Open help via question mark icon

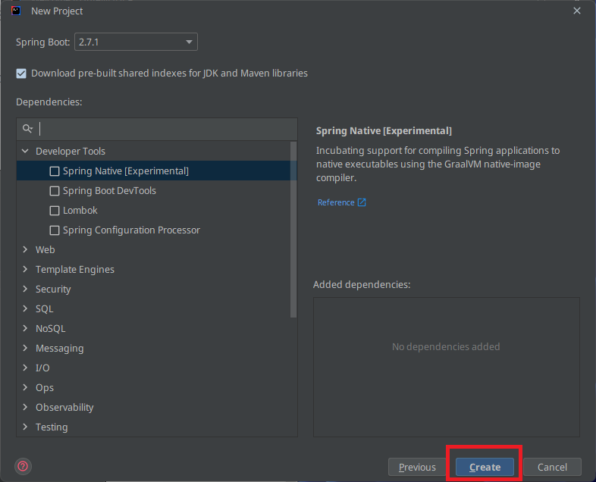tap(23, 466)
